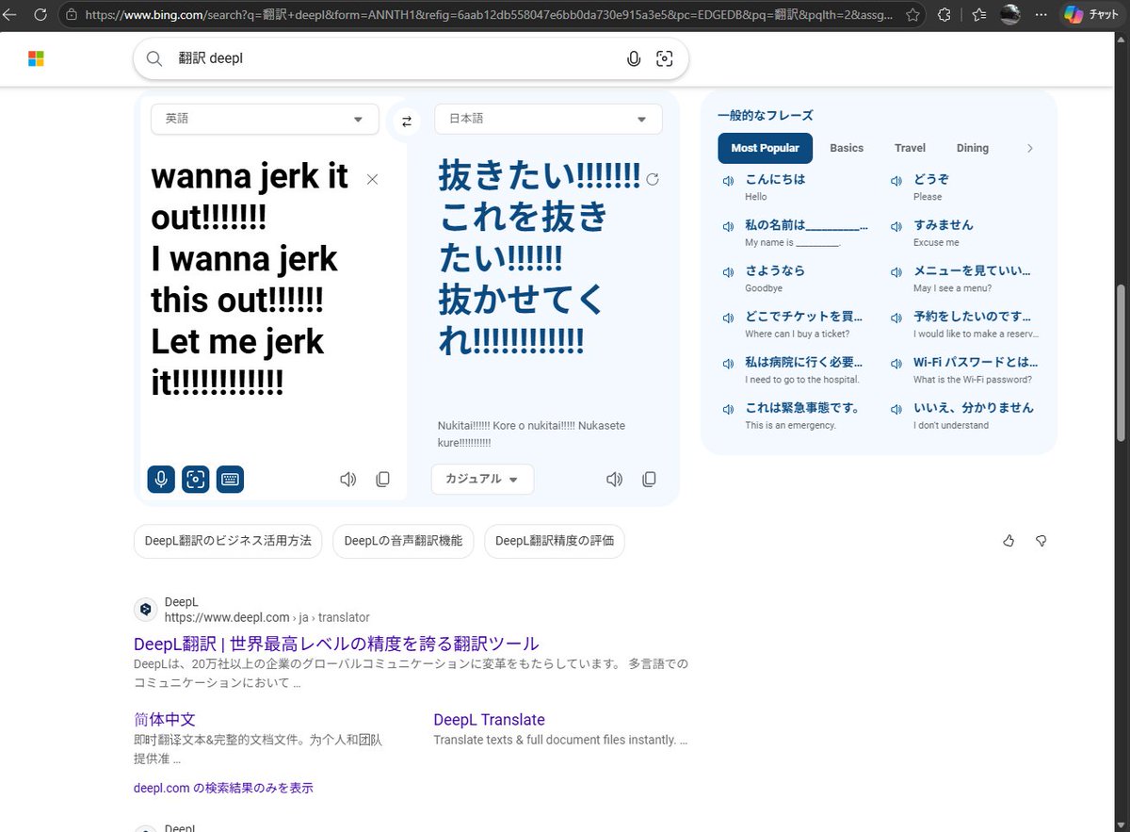Select phrase Wi-Fi パスワードとは

coord(976,362)
